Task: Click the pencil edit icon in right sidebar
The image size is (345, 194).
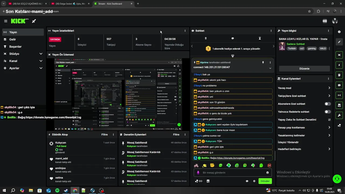Action: pos(339,42)
